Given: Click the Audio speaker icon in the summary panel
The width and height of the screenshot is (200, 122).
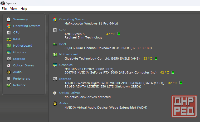Looking at the screenshot, I should (55, 104).
